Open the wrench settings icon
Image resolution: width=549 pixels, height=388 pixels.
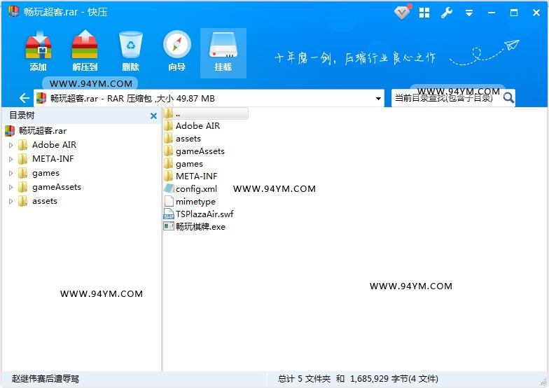(447, 13)
